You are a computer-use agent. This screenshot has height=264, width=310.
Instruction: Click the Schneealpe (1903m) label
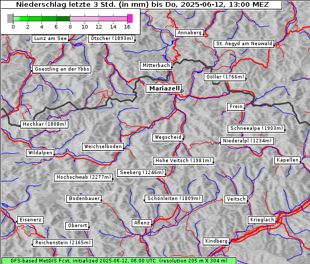point(257,128)
